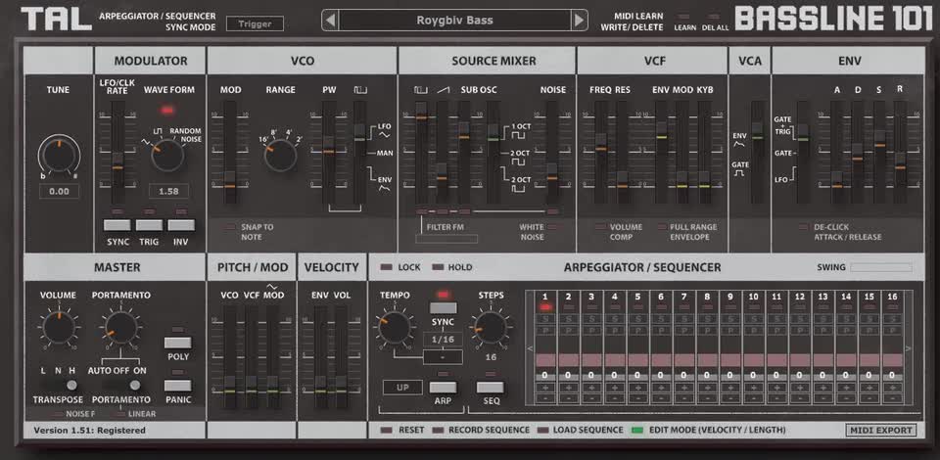This screenshot has width=940, height=460.
Task: Click the VCO RANGE knob
Action: [280, 155]
